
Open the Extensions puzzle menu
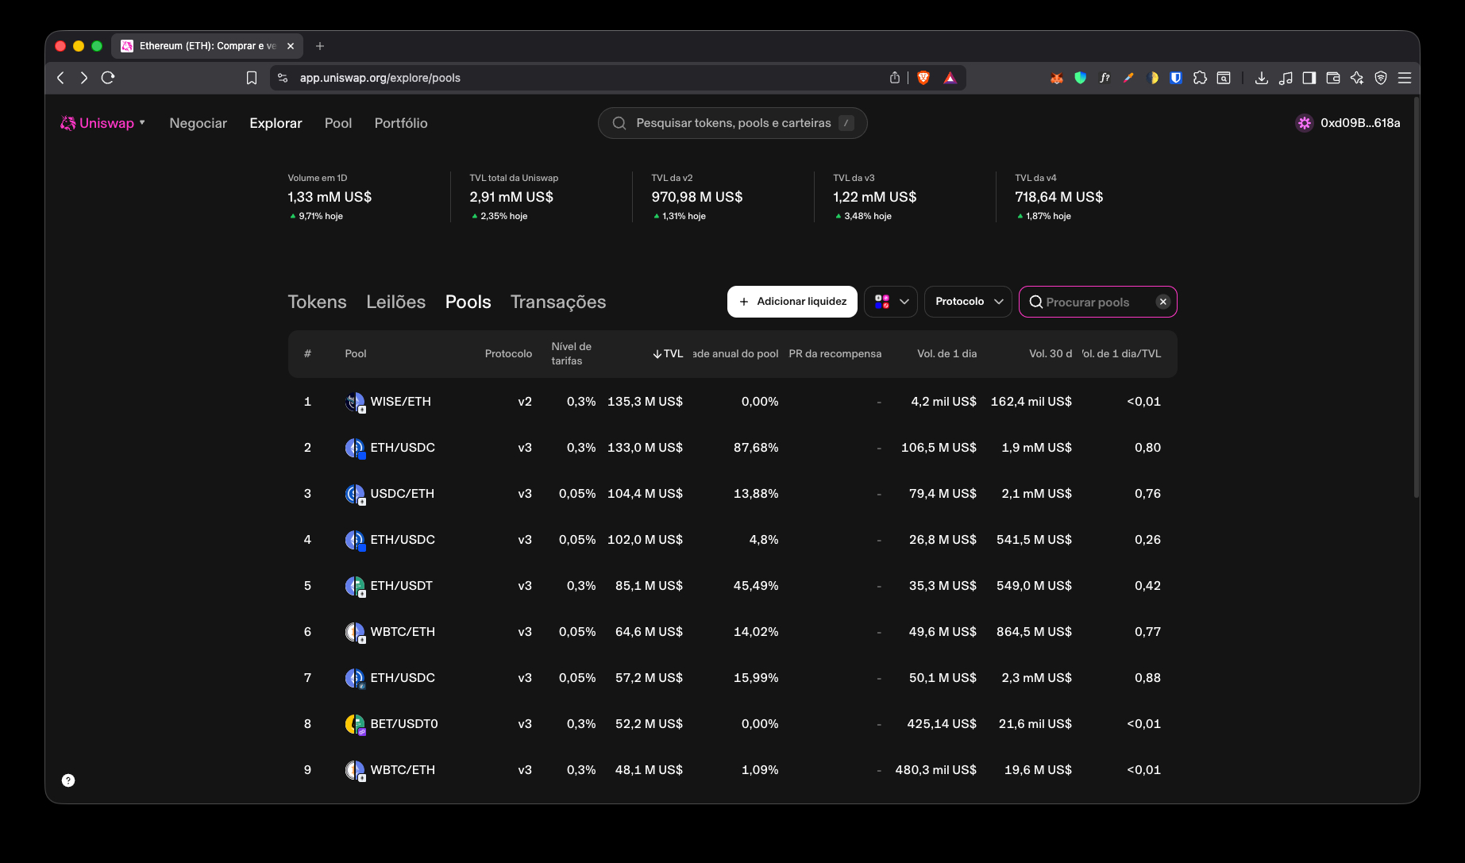pyautogui.click(x=1200, y=78)
